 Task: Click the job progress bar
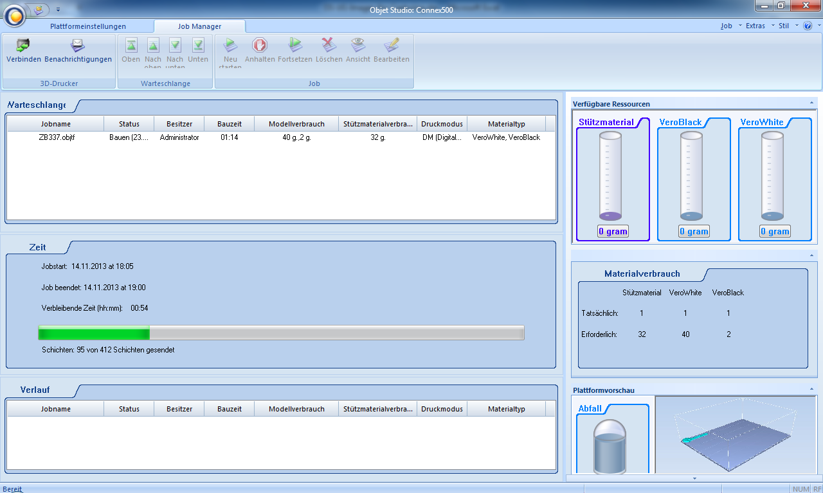click(x=281, y=333)
